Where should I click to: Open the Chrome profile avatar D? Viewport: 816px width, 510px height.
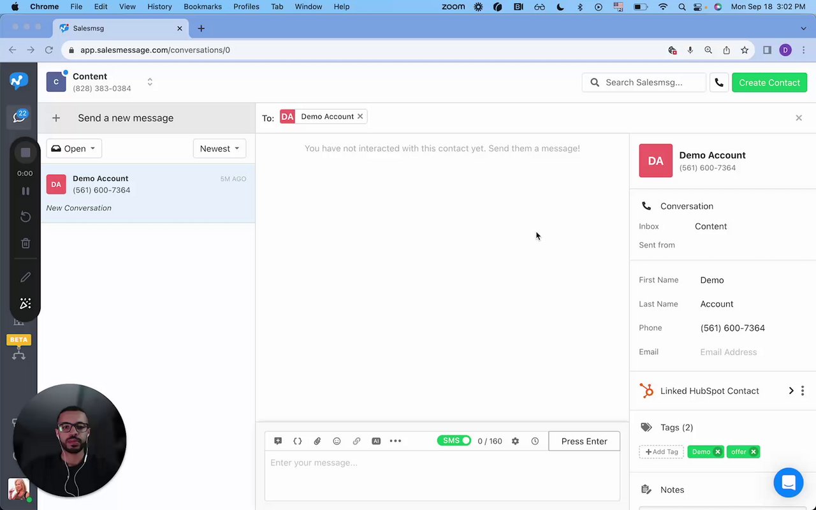[785, 50]
